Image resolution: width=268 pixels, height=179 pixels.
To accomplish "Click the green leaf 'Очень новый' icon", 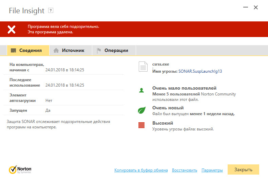I will click(142, 110).
